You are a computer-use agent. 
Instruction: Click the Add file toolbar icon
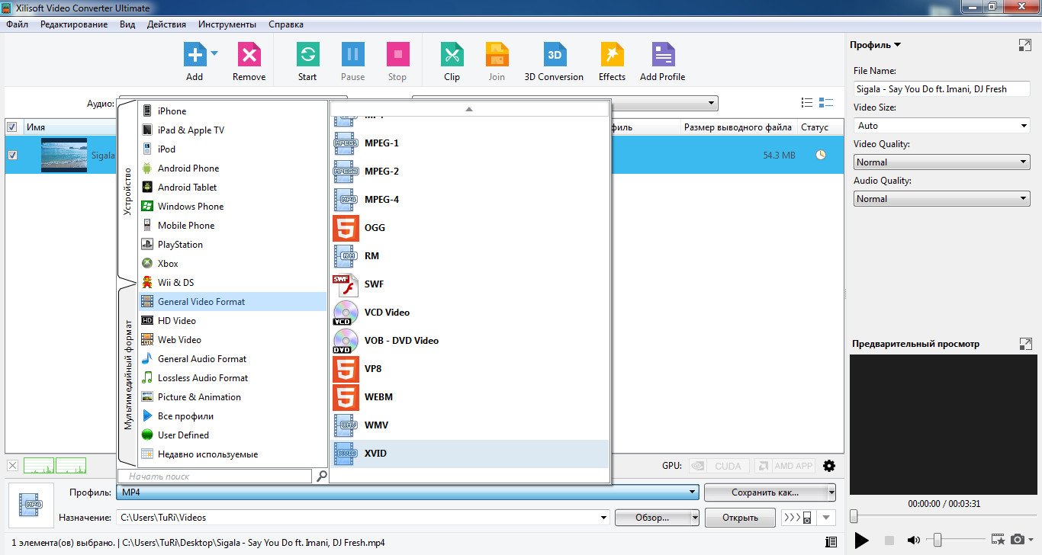(195, 56)
